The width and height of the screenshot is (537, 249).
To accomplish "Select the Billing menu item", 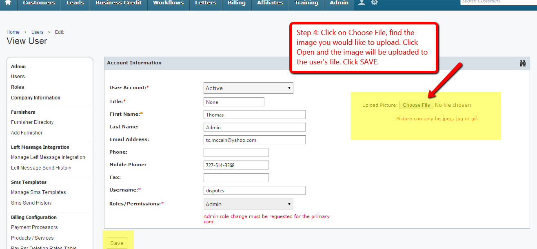I will point(237,3).
